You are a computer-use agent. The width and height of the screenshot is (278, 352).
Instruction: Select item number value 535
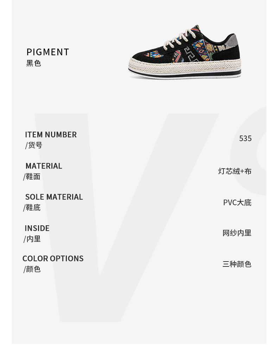pos(245,138)
